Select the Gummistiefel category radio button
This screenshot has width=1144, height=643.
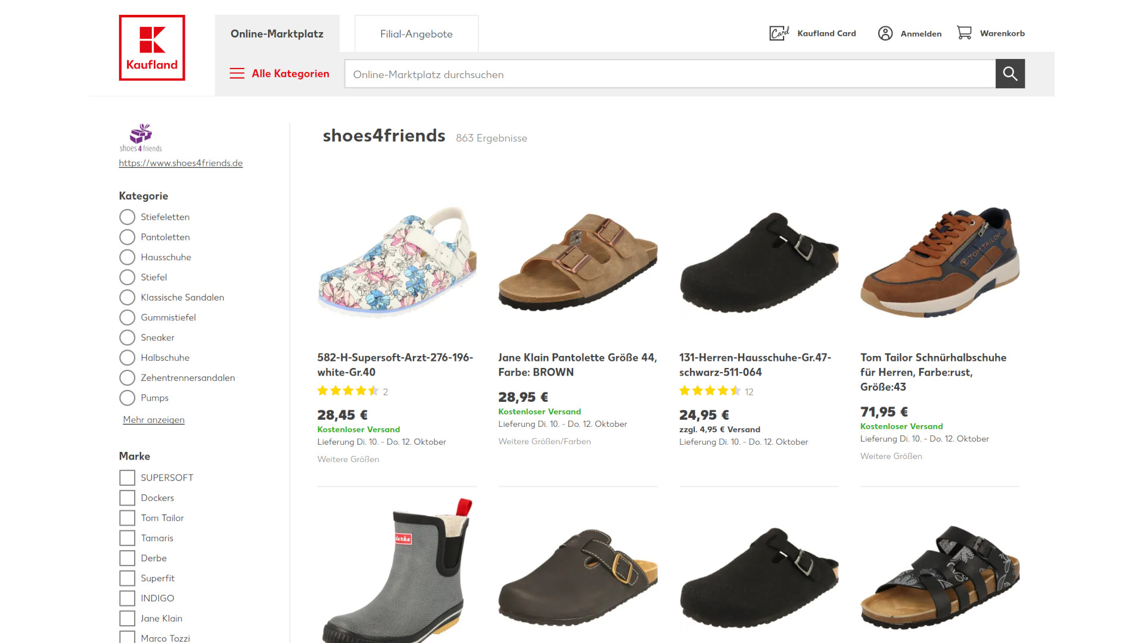tap(127, 317)
